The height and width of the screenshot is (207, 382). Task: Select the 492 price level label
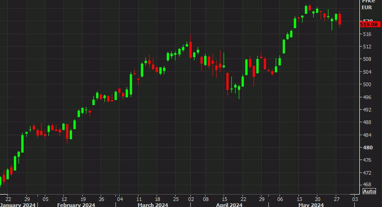coord(367,110)
